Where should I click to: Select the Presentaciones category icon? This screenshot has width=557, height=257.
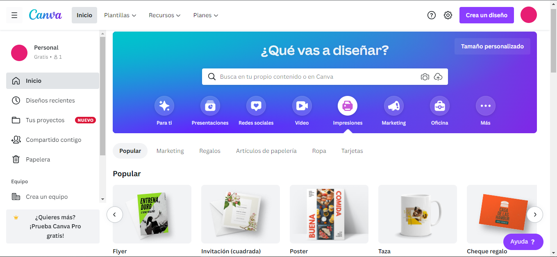click(x=210, y=106)
